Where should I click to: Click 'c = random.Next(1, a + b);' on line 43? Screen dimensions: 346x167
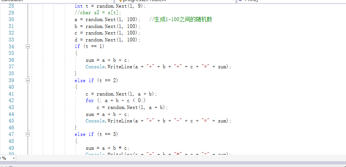point(133,107)
